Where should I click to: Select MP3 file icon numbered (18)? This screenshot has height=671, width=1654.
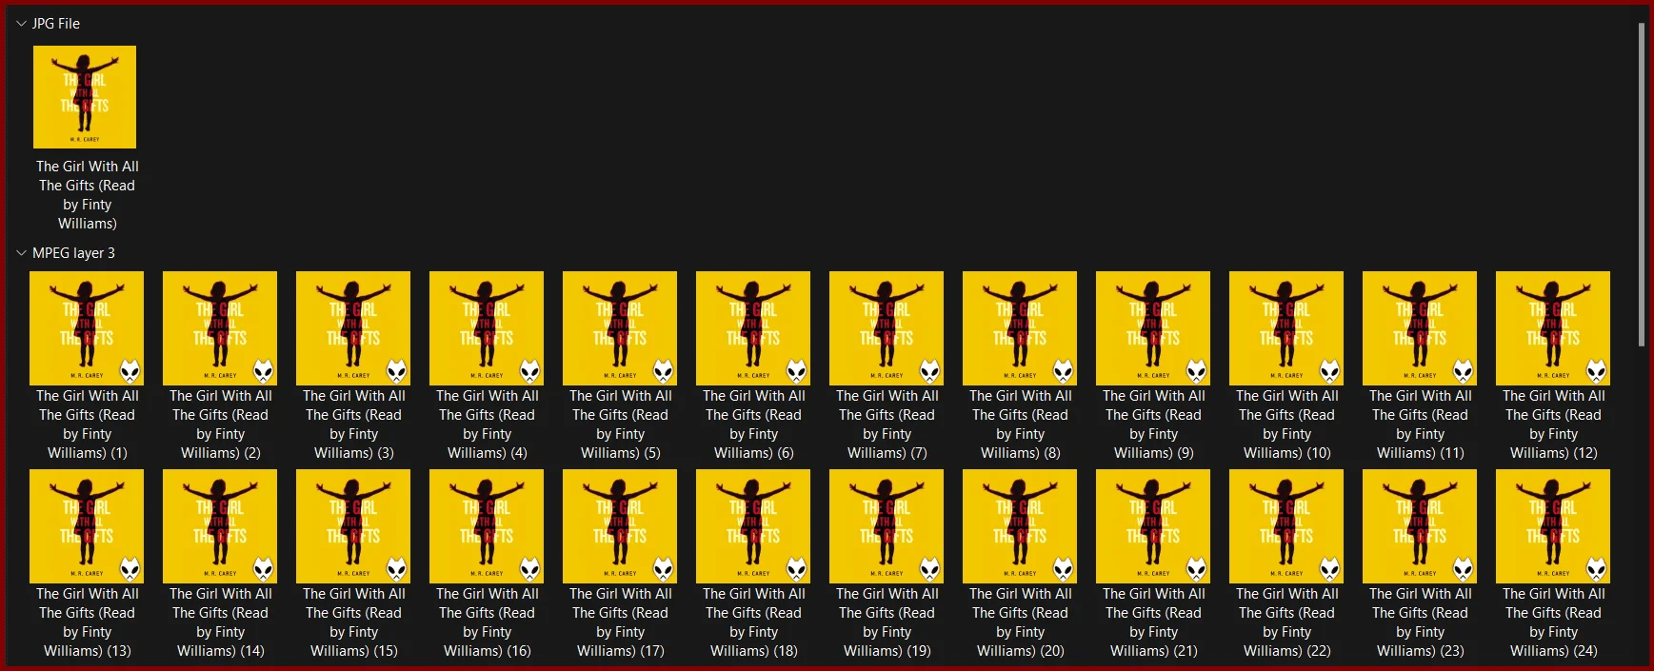coord(753,526)
